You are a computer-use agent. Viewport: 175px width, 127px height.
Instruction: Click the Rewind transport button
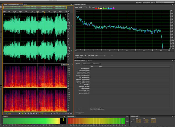[x=31, y=113]
